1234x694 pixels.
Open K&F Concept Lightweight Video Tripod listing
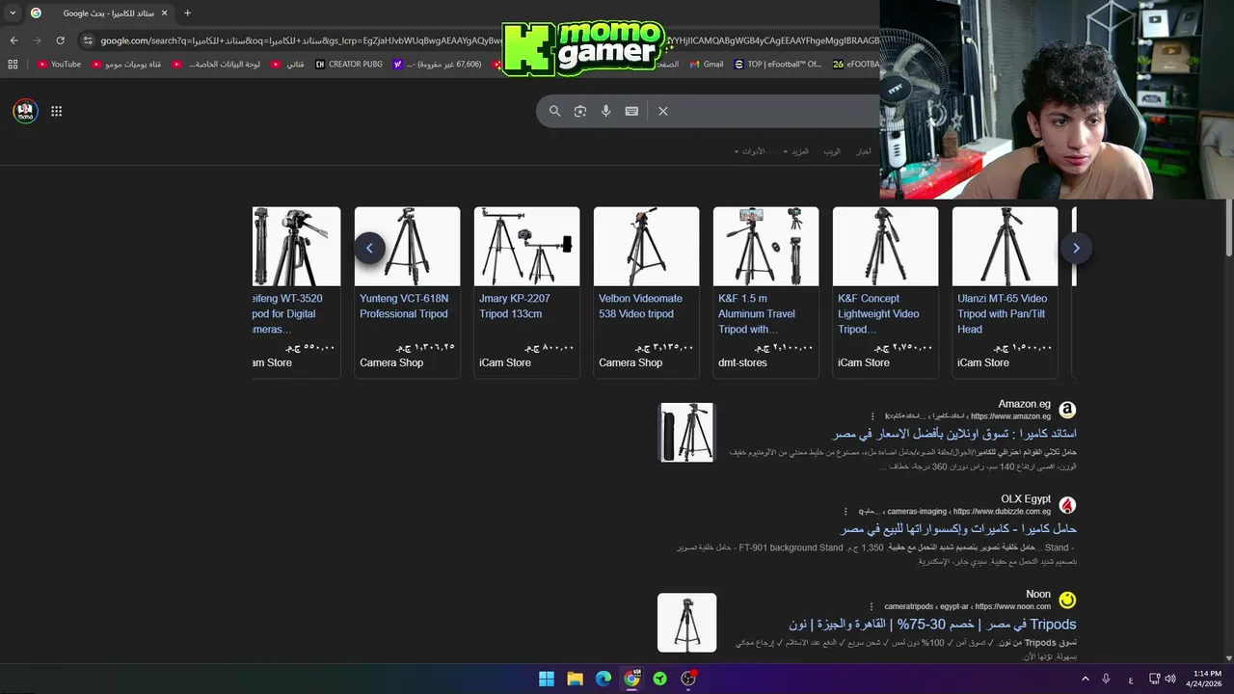(x=878, y=314)
